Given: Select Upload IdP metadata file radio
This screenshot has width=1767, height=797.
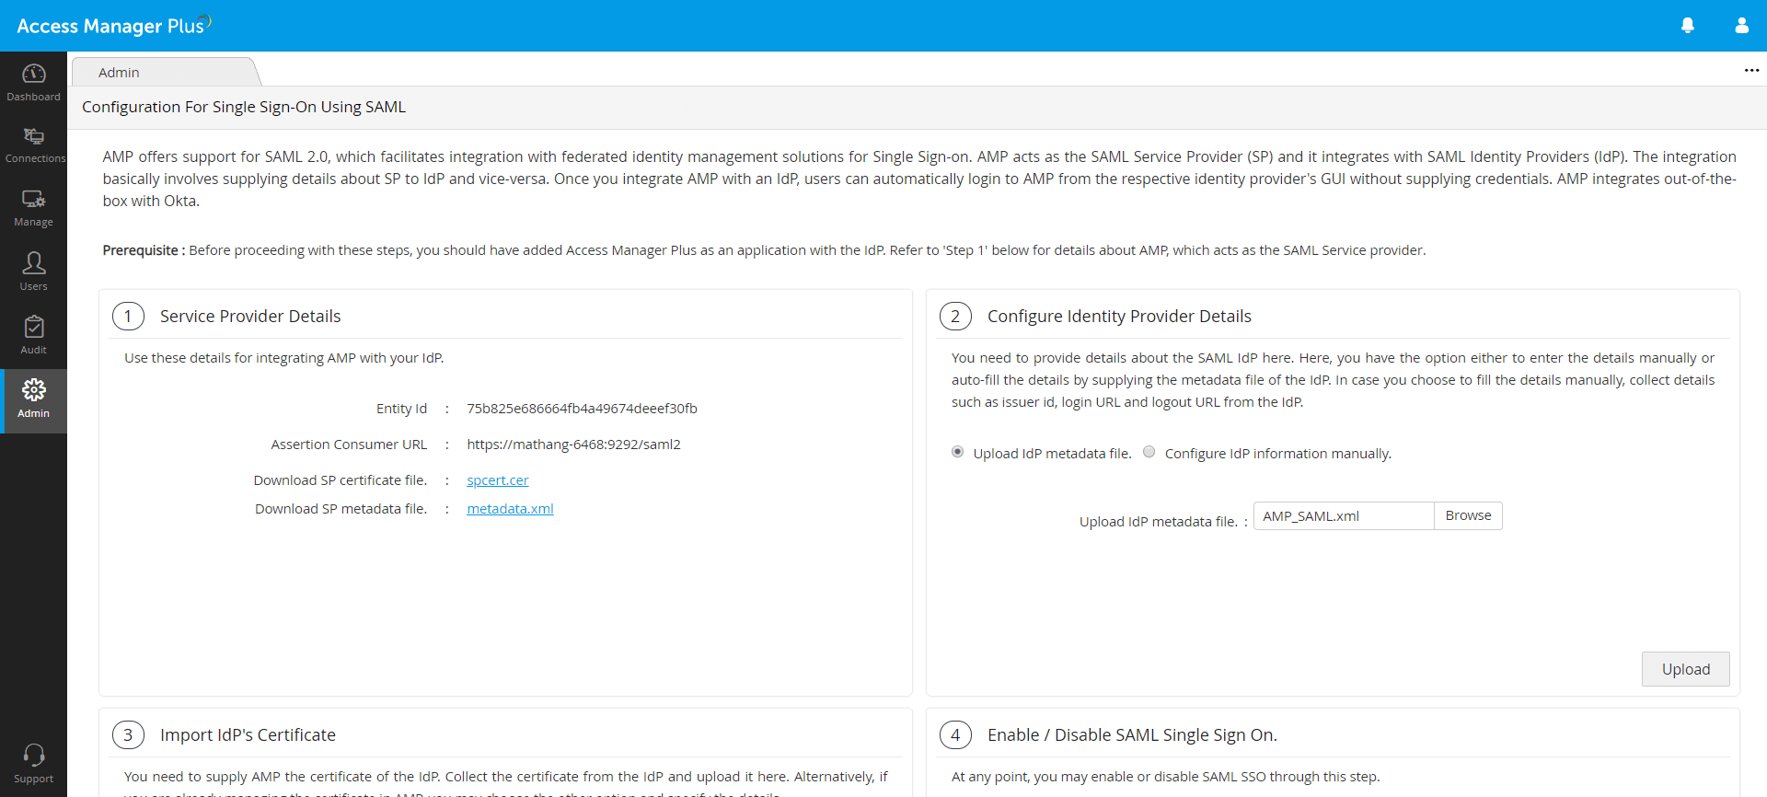Looking at the screenshot, I should (958, 452).
